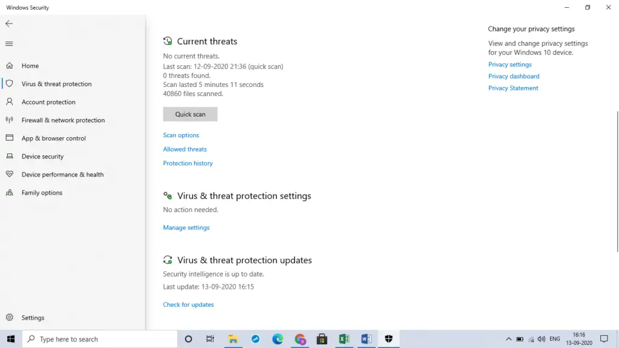Start a Quick scan
Screen dimensions: 619x348
(x=190, y=114)
